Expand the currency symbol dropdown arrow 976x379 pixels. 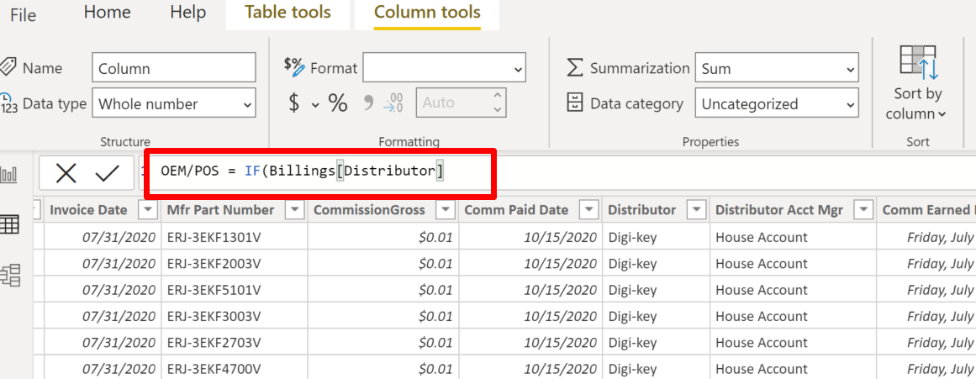(x=315, y=104)
